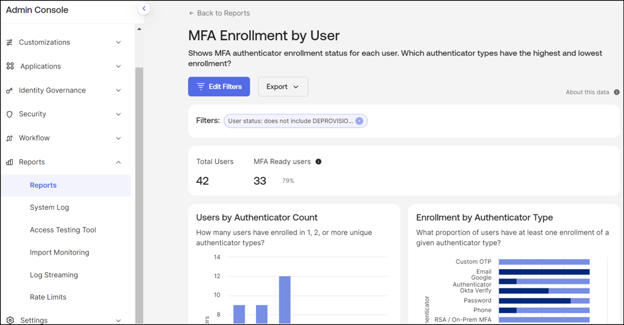Viewport: 624px width, 325px height.
Task: Open System Log in sidebar
Action: pos(49,207)
